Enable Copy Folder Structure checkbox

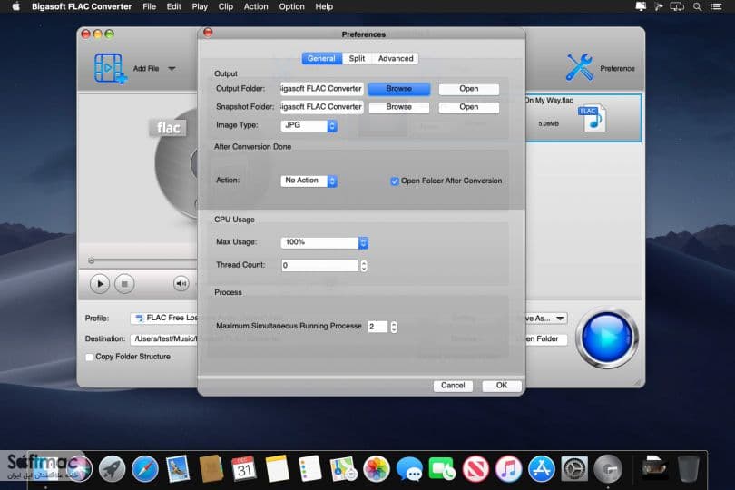pos(89,357)
